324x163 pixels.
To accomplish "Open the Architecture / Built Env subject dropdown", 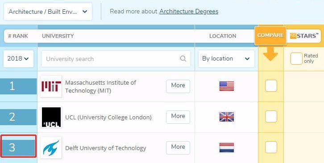I will click(48, 12).
